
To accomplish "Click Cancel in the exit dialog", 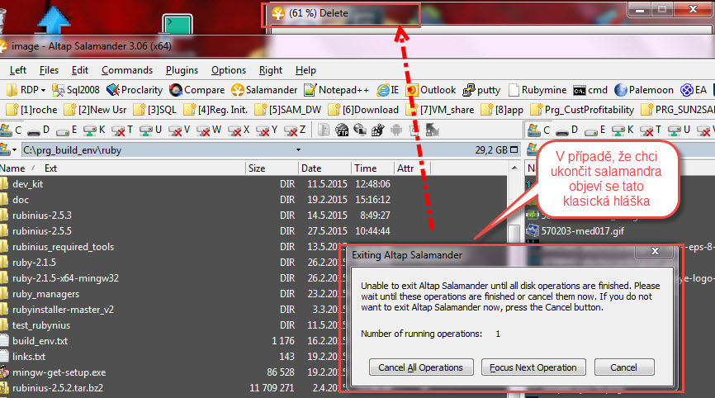I will (x=624, y=367).
